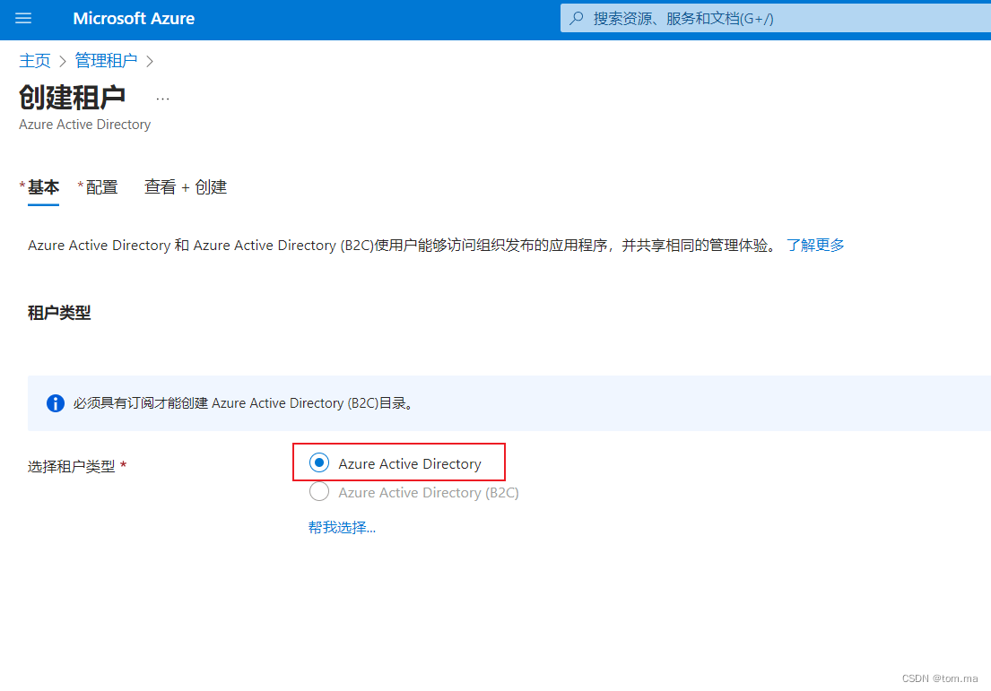The width and height of the screenshot is (991, 691).
Task: Go to 主页 breadcrumb link
Action: (35, 61)
